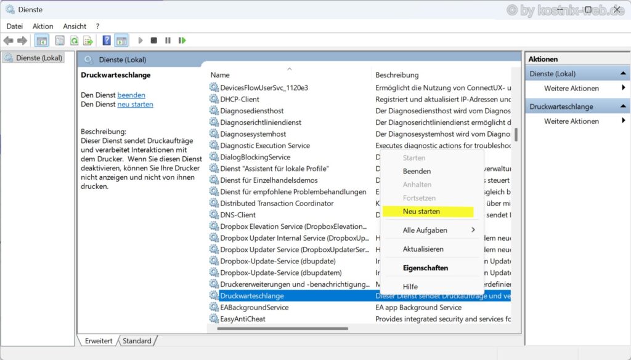Expand Alle Aufgaben submenu
This screenshot has width=631, height=360.
(x=431, y=230)
